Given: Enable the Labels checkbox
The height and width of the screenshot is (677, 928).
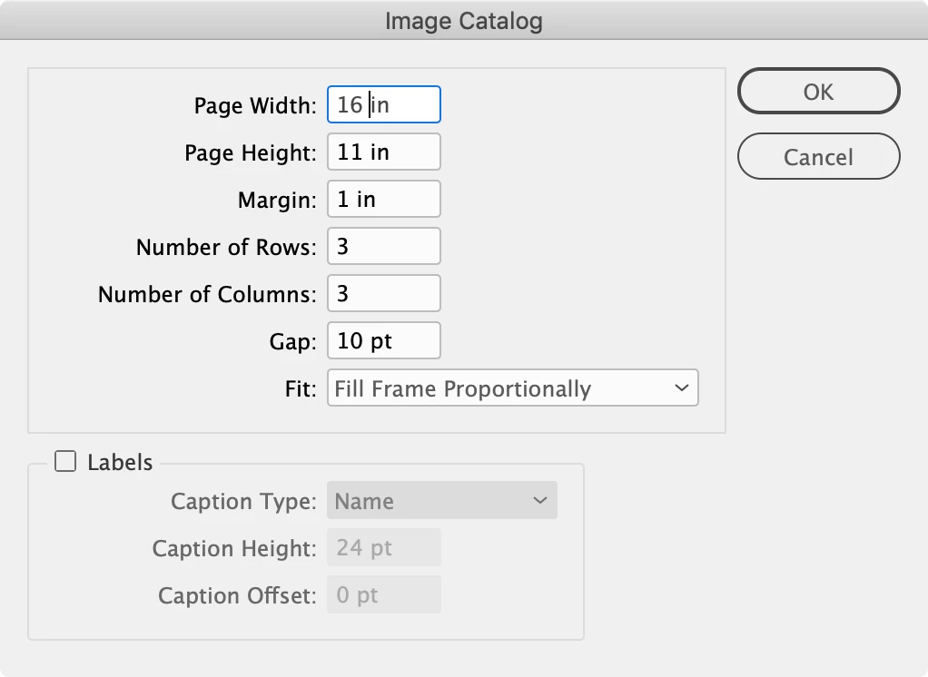Looking at the screenshot, I should tap(65, 462).
